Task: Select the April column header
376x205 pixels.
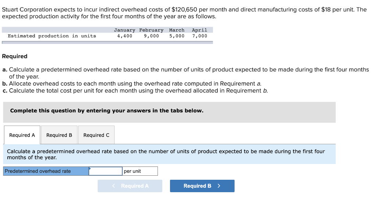Action: point(199,30)
